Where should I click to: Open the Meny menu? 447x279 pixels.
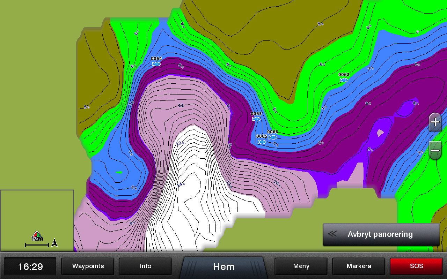[x=301, y=266]
